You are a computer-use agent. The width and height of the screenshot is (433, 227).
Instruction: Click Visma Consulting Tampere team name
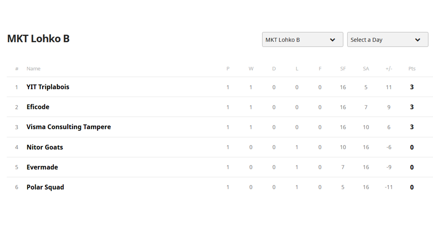69,127
